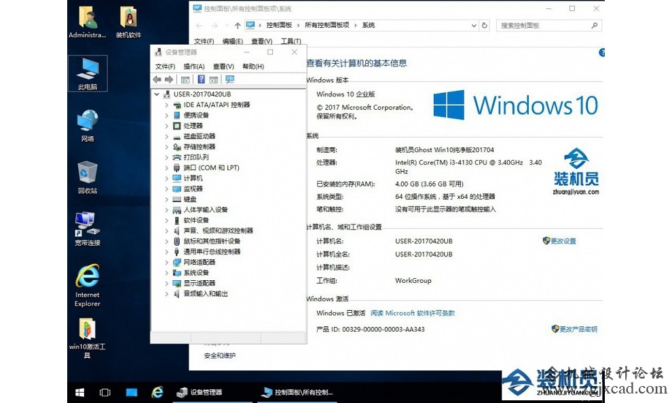
Task: Select the 便携设备 tree item
Action: coord(191,115)
